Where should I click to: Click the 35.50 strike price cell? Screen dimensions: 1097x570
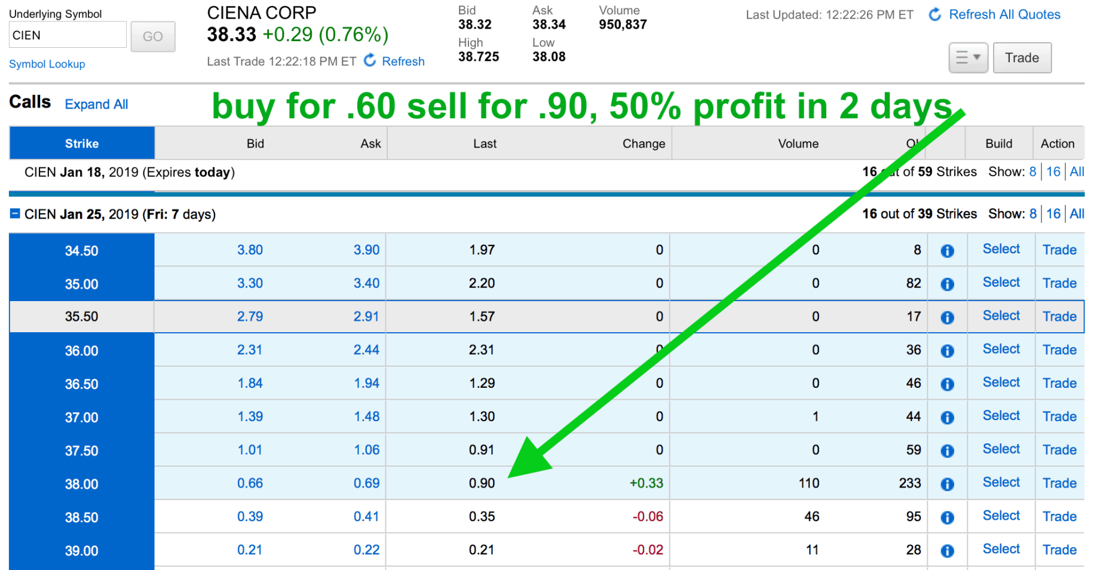tap(82, 317)
